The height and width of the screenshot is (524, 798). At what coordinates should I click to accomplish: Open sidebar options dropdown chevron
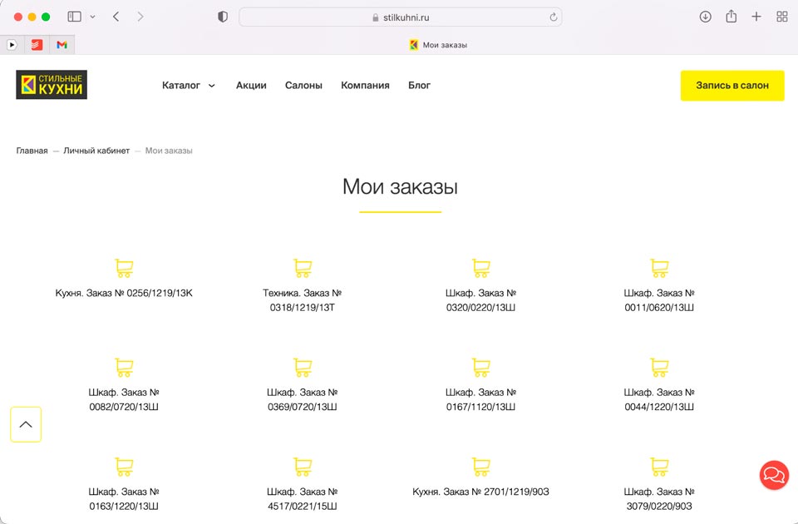(92, 17)
